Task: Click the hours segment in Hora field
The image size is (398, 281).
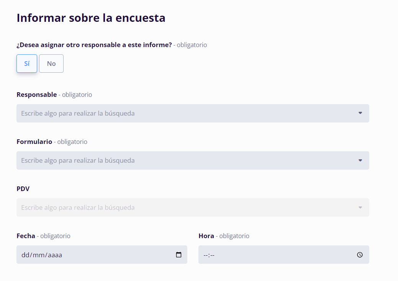Action: [205, 255]
